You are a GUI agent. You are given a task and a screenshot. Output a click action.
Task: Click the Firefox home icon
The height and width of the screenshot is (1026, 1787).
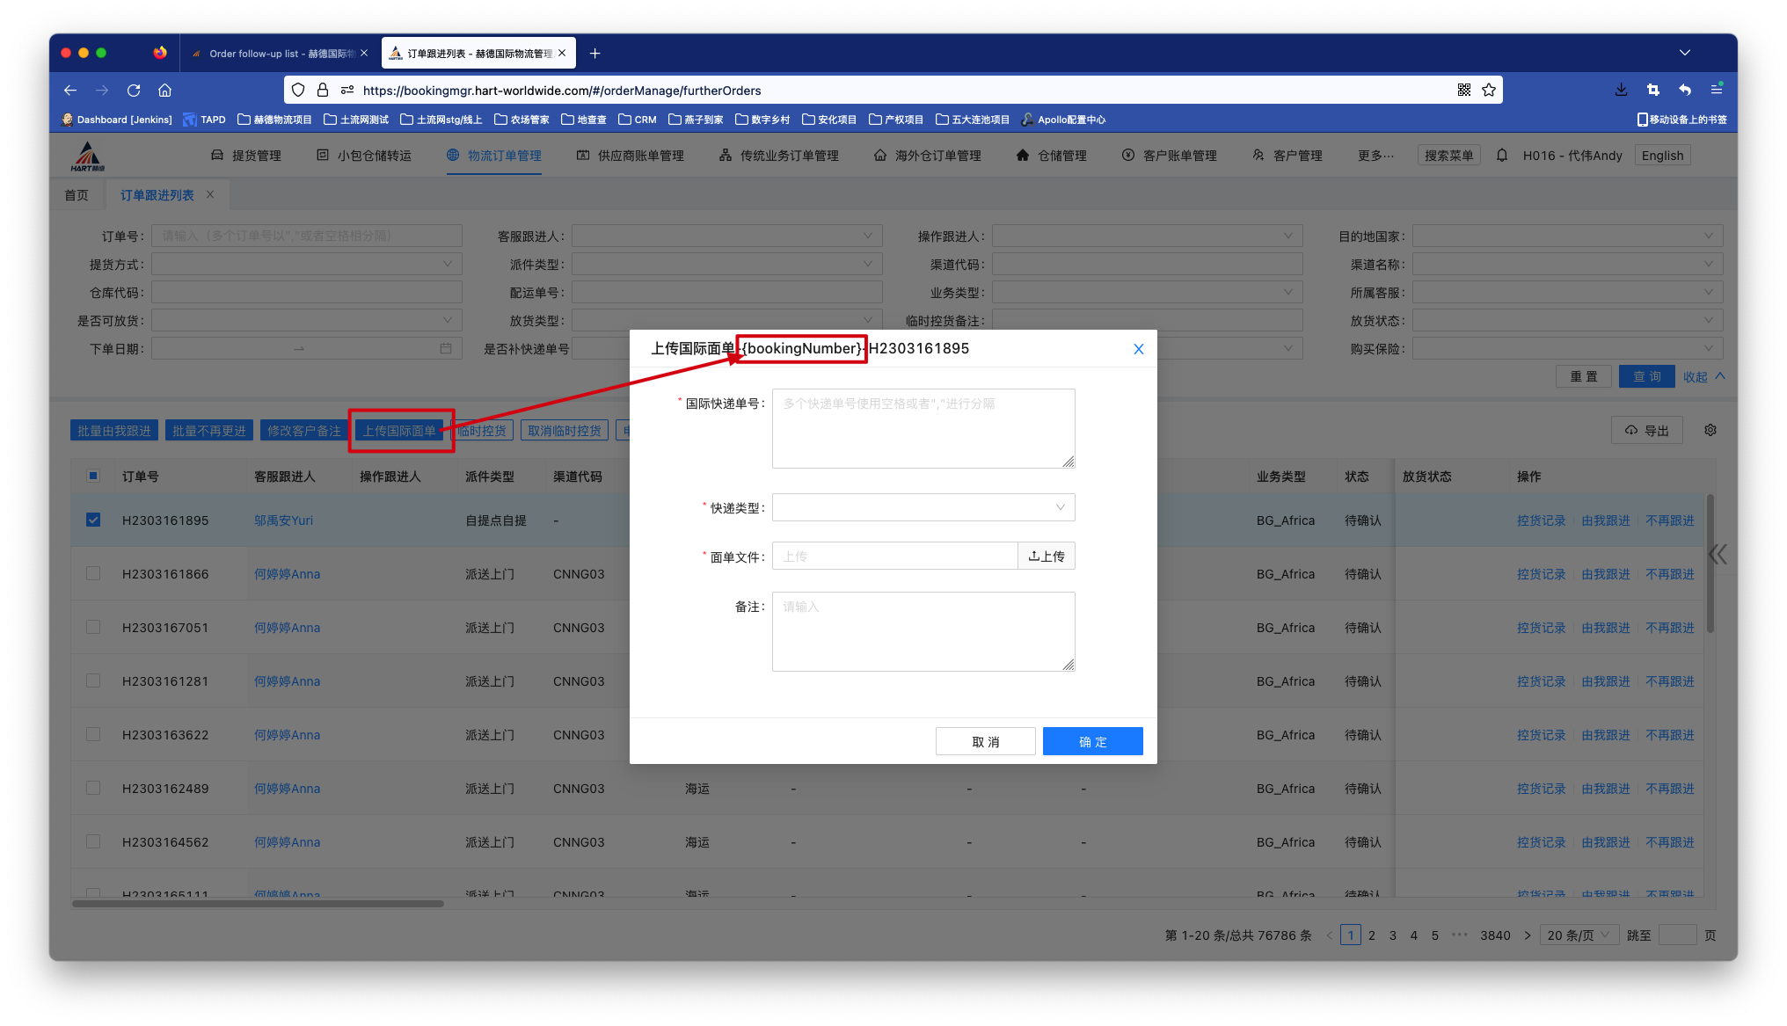coord(164,90)
